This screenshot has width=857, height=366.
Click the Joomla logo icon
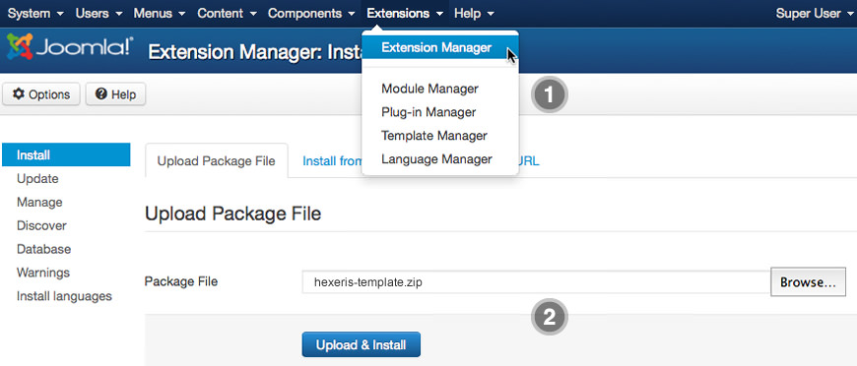(x=20, y=47)
